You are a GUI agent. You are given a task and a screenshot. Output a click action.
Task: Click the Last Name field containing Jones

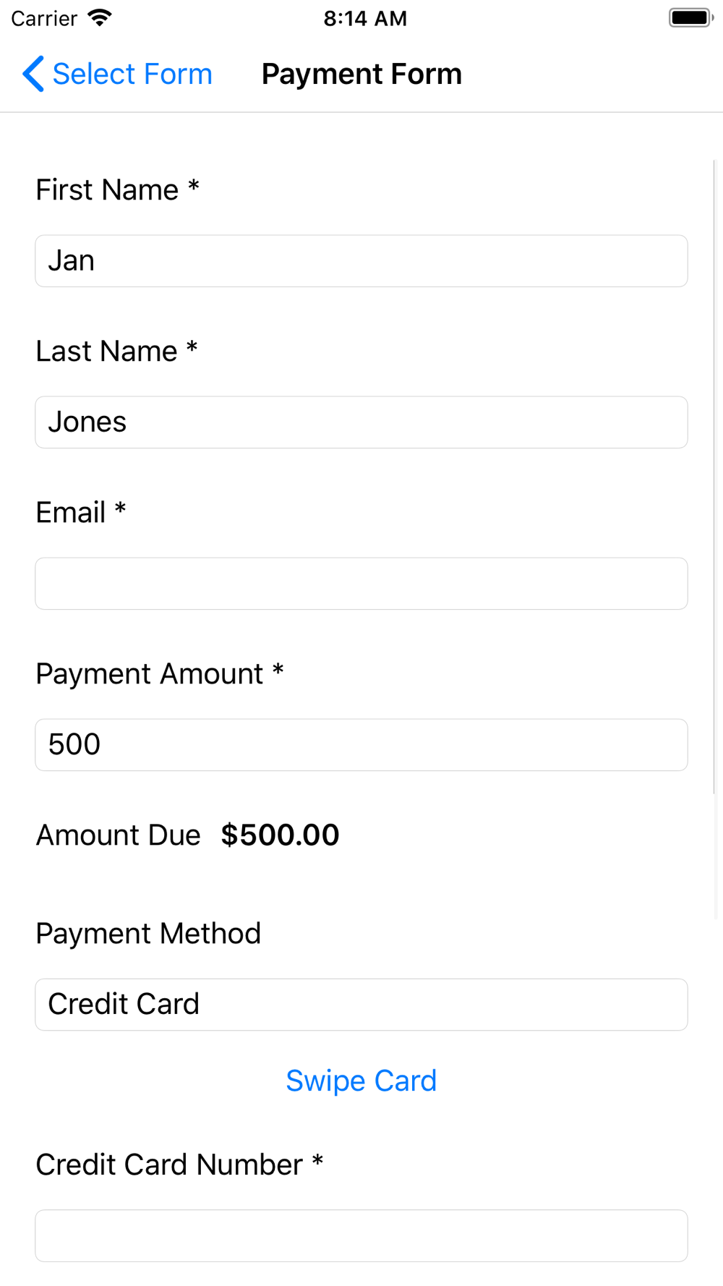(x=361, y=422)
